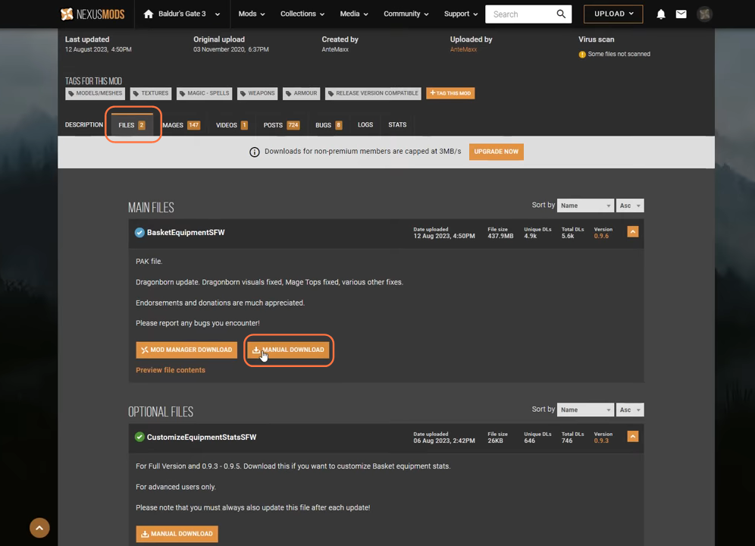Click version 0.9.3 text
Viewport: 755px width, 546px height.
tap(601, 441)
